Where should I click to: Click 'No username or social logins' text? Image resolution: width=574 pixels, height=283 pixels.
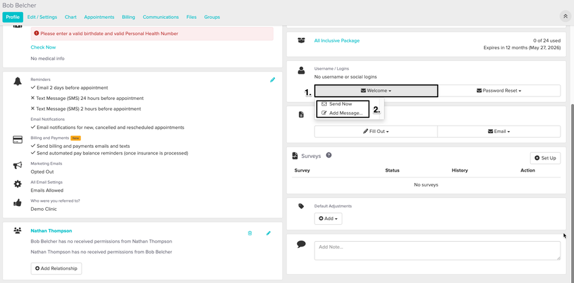[346, 77]
